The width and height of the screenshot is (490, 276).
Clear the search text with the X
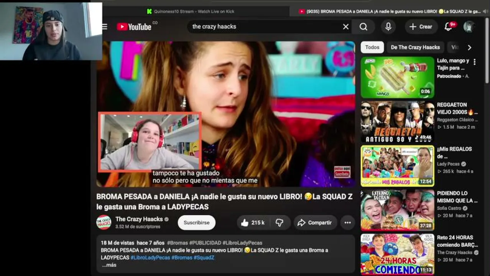346,26
